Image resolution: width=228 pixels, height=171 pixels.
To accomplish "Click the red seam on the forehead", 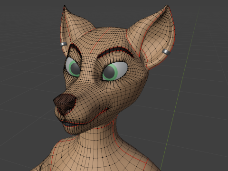I will (x=100, y=40).
